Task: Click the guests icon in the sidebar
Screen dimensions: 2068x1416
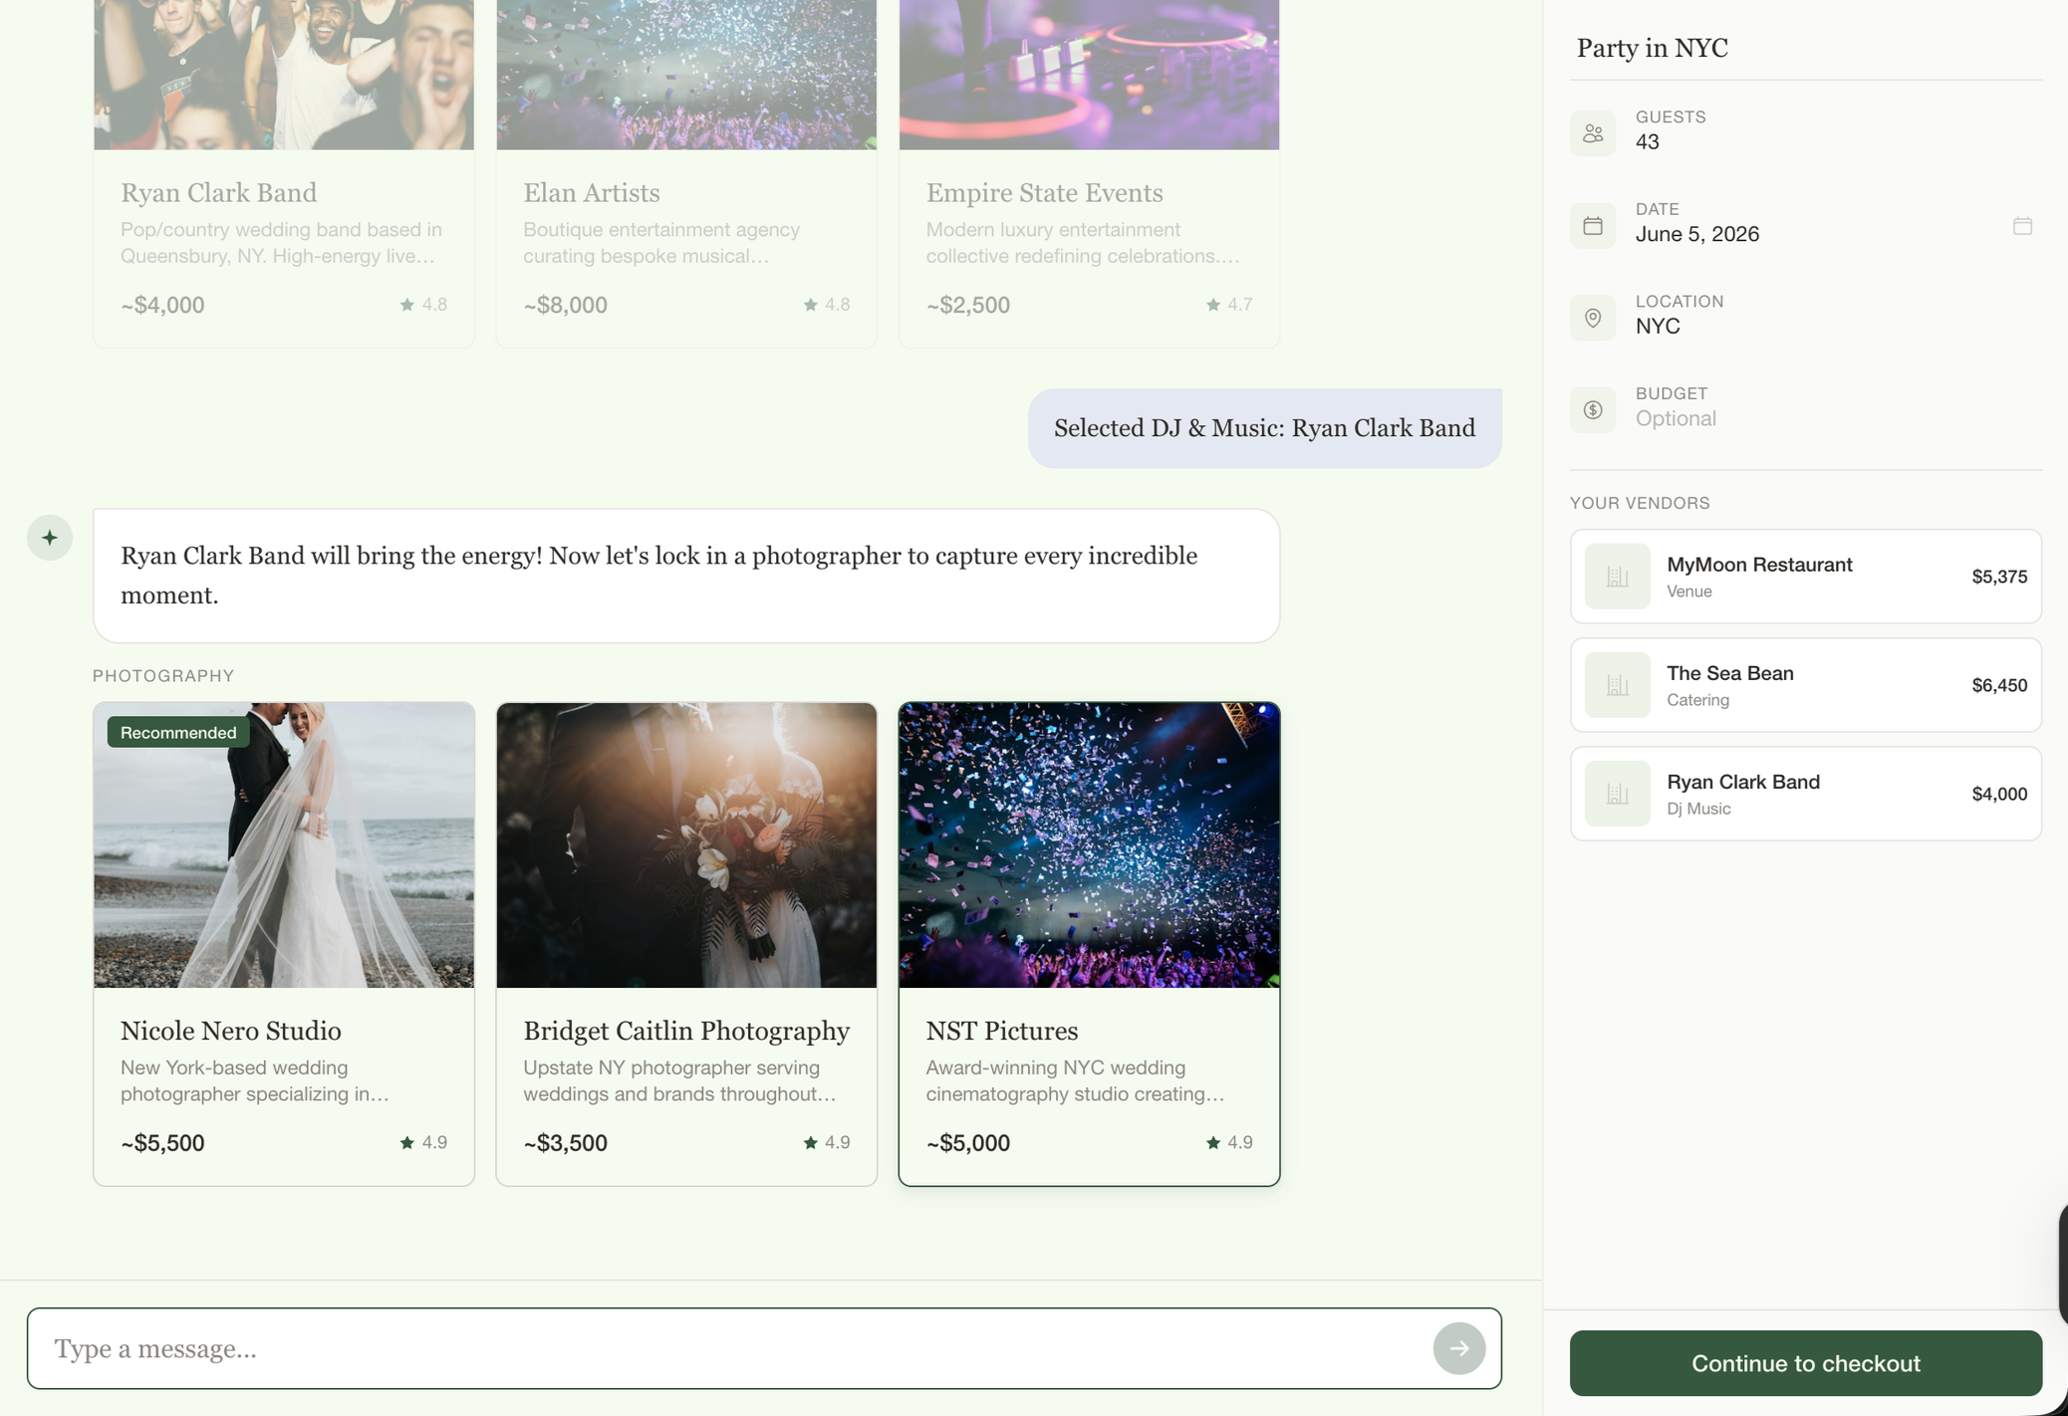Action: (1592, 131)
